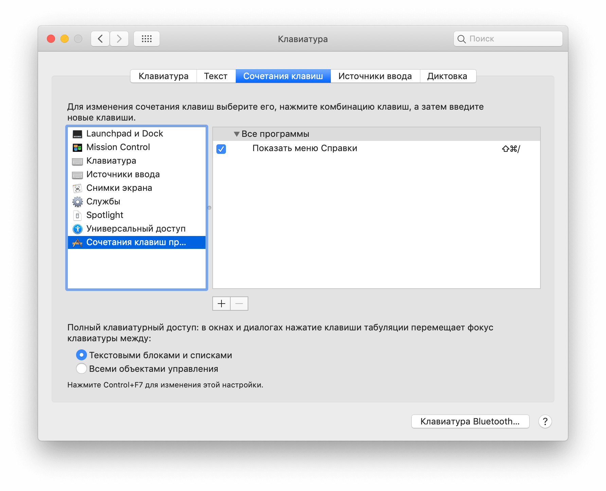Close the window with red button
The height and width of the screenshot is (491, 606).
pos(51,39)
